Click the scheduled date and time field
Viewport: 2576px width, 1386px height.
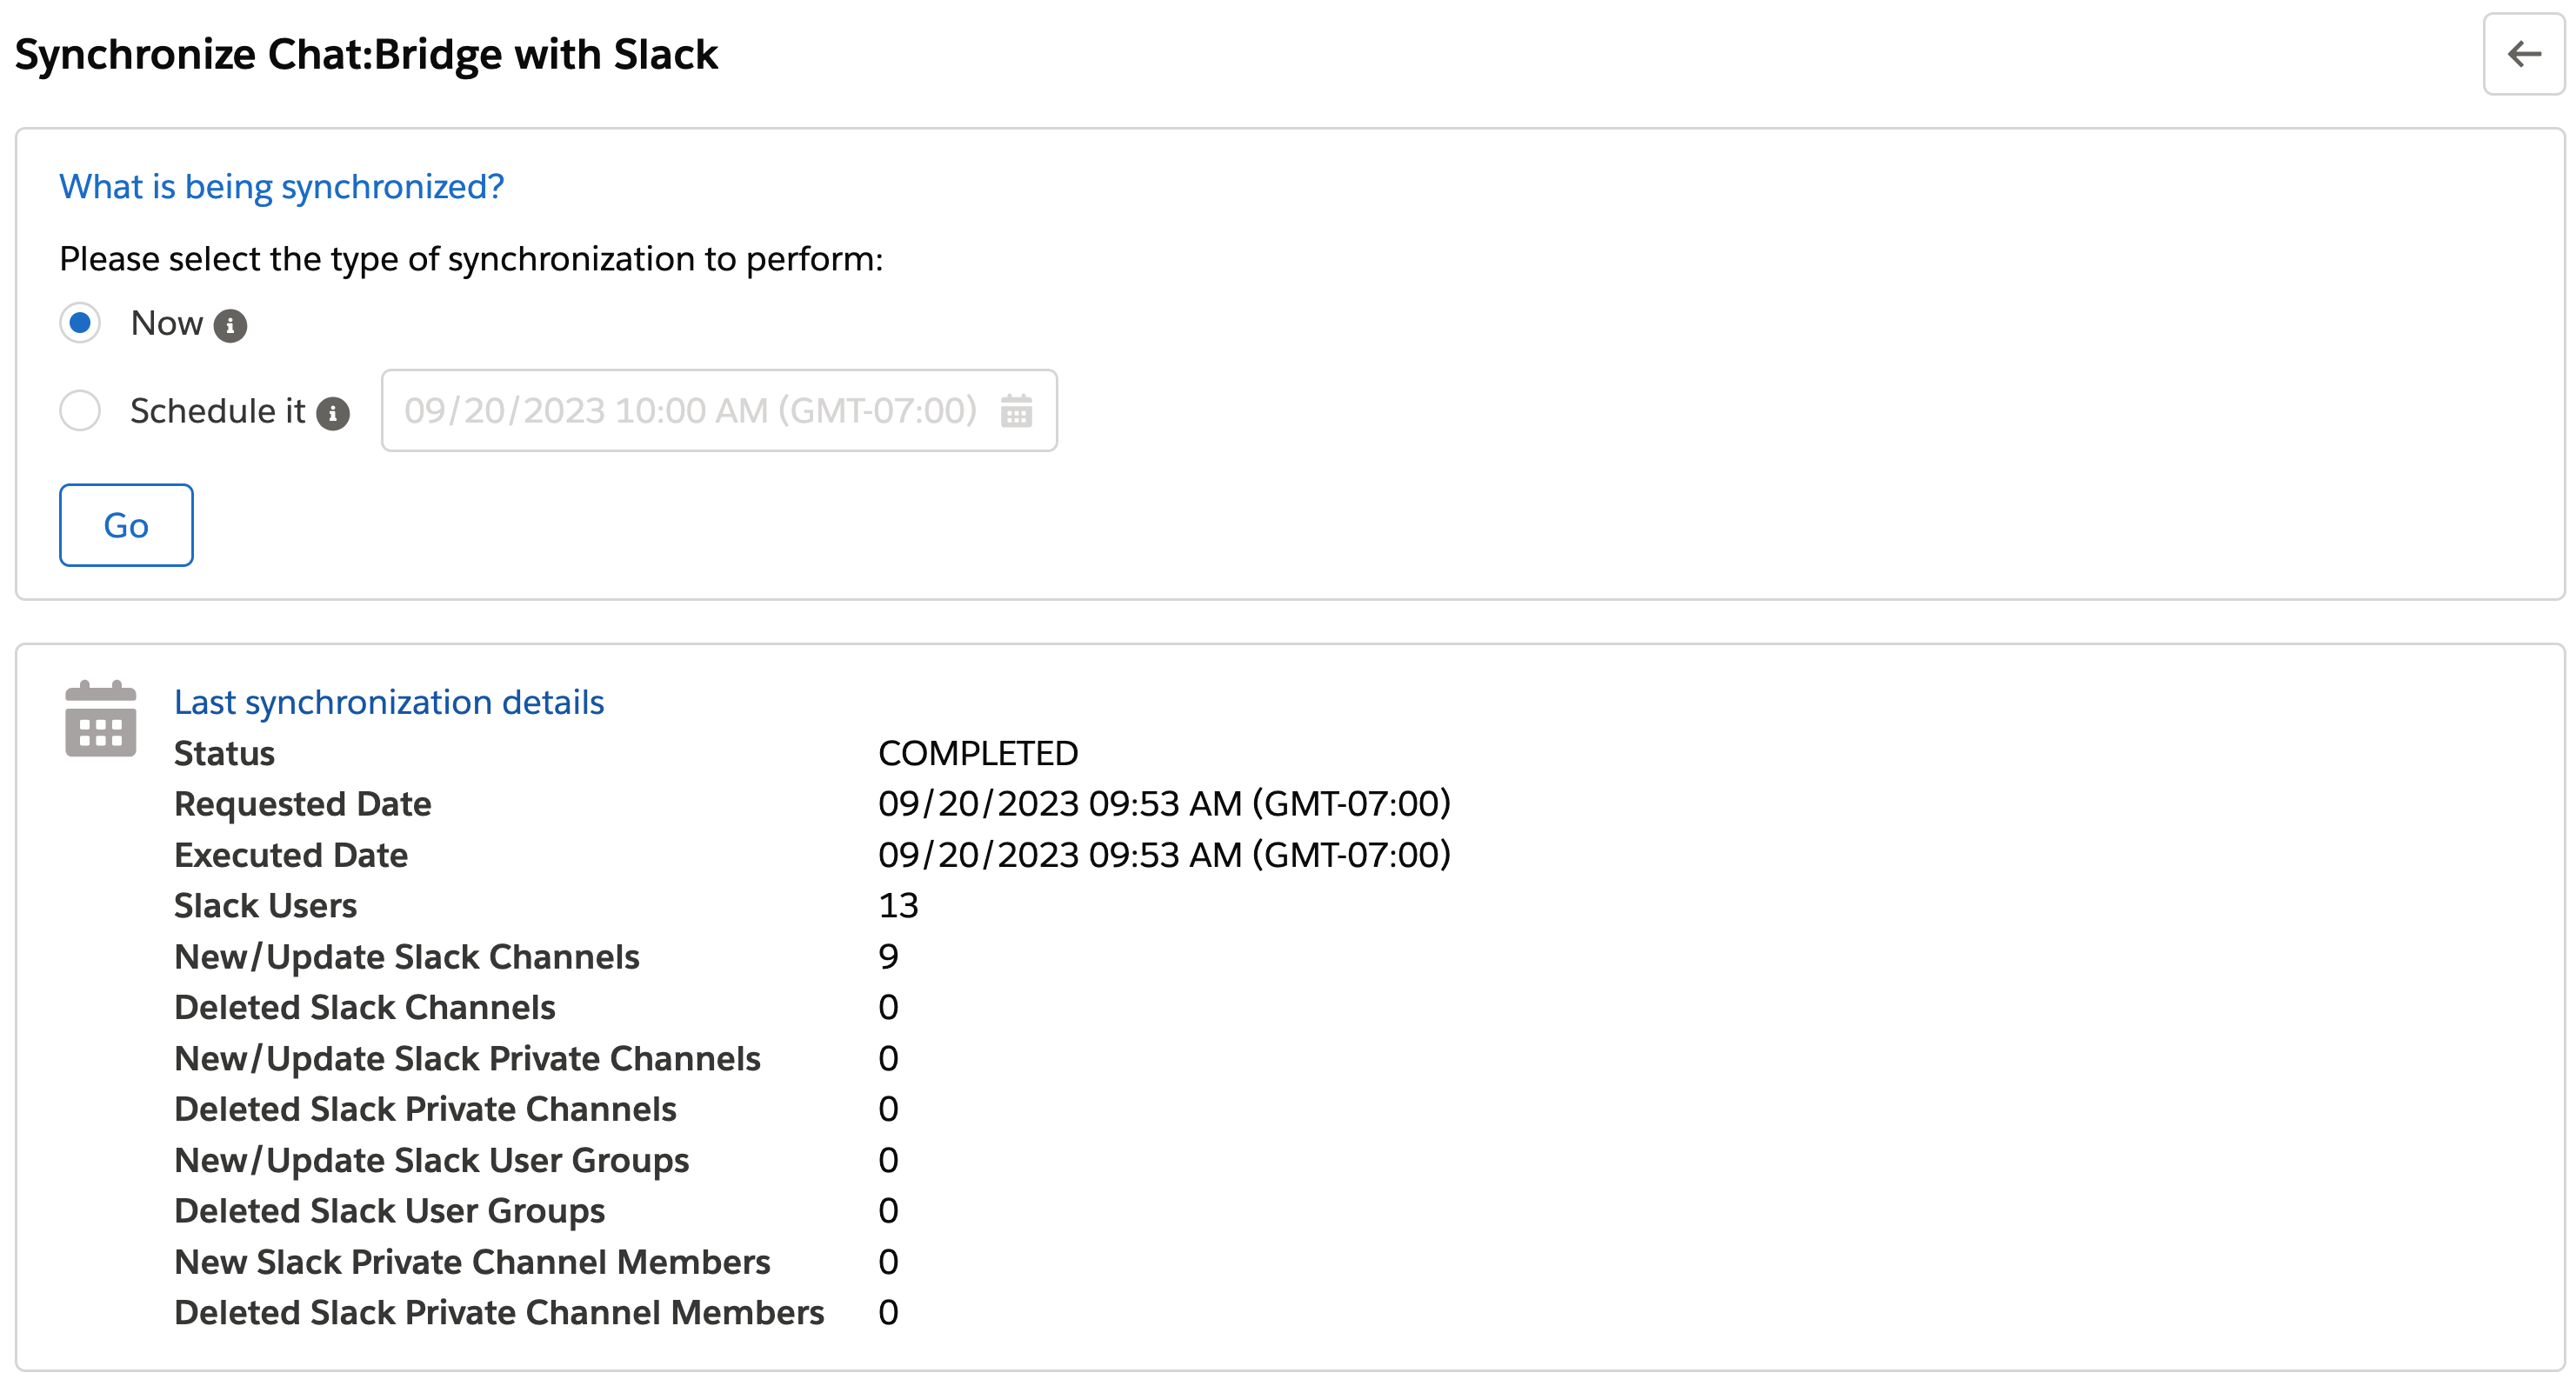690,411
